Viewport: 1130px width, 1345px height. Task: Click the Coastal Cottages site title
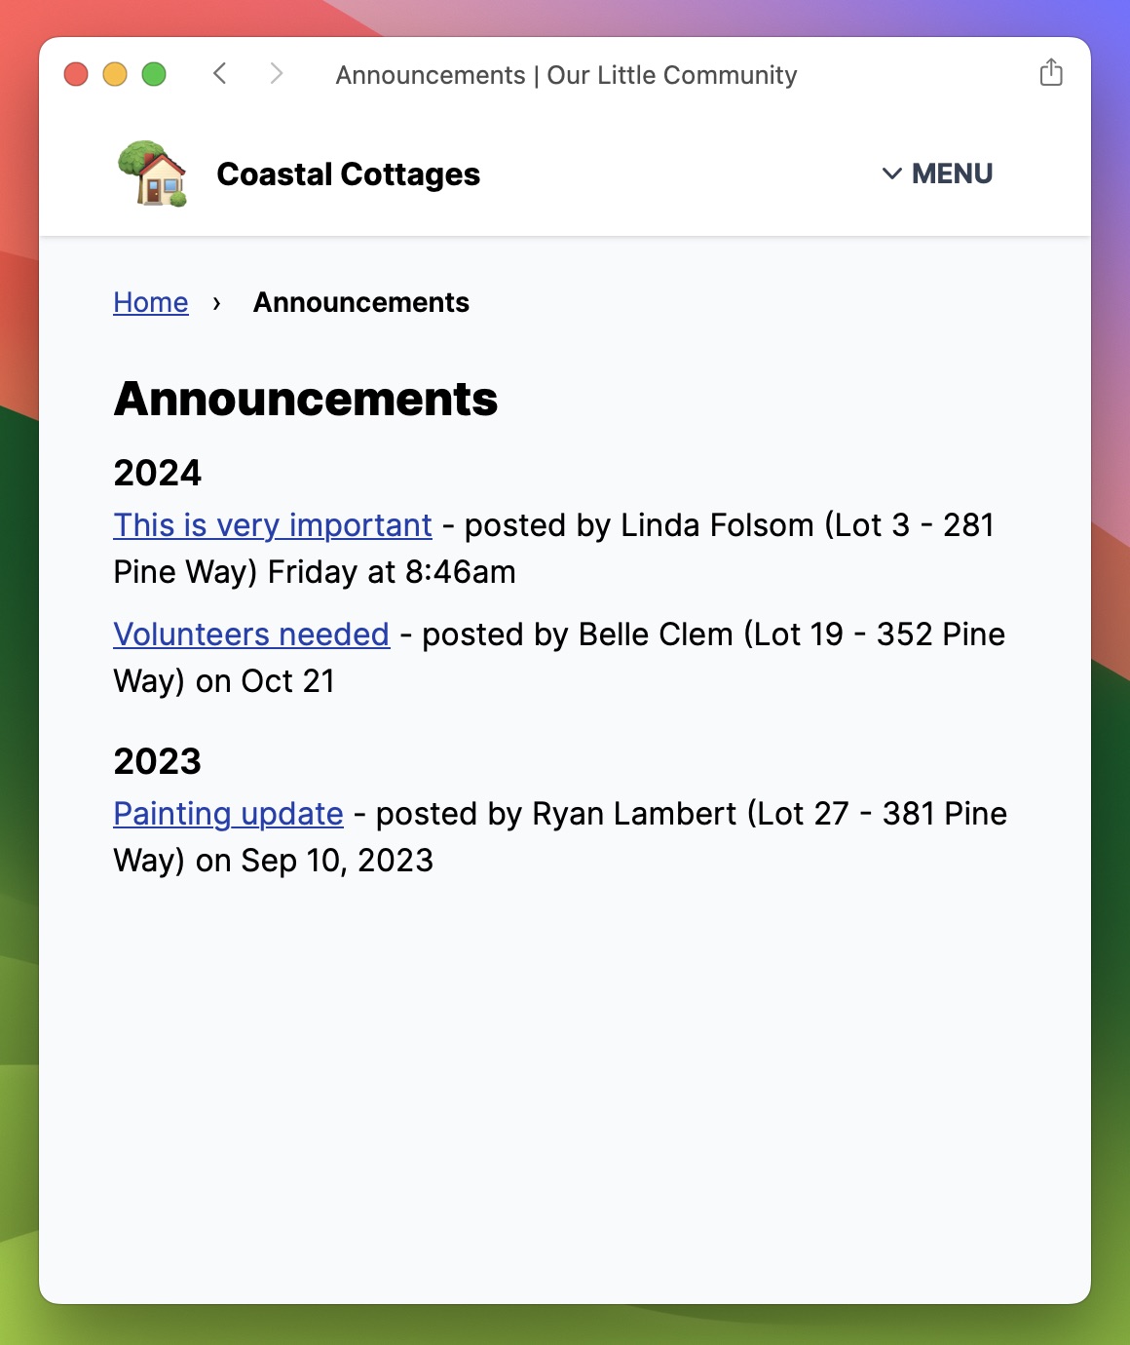click(348, 174)
